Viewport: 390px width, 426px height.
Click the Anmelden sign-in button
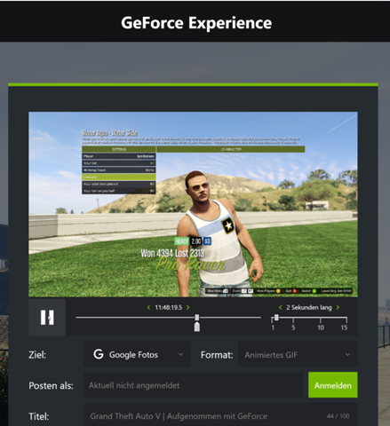(333, 385)
